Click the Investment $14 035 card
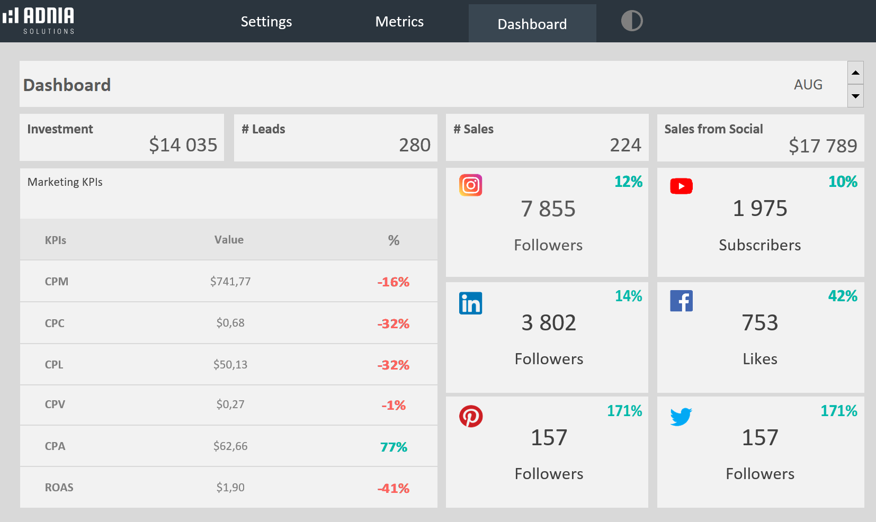 (x=122, y=138)
